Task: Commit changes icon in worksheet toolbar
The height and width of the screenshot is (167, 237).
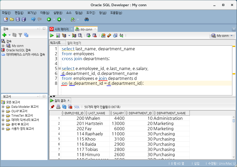Action: pos(89,36)
